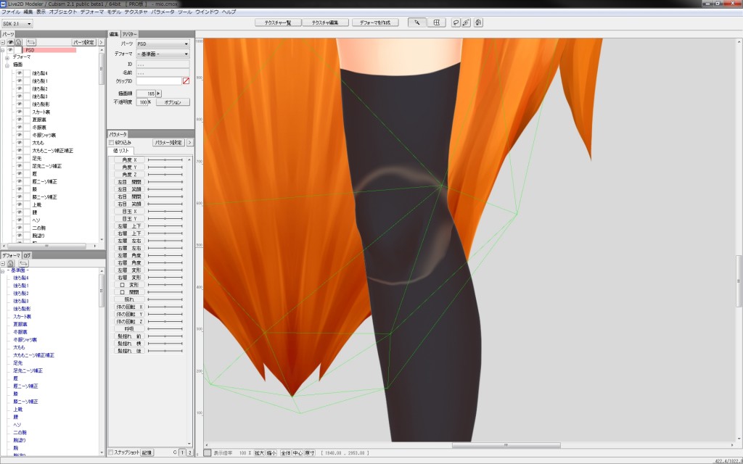Toggle visibility eye for スカート裏 part
This screenshot has height=464, width=743.
(x=20, y=112)
